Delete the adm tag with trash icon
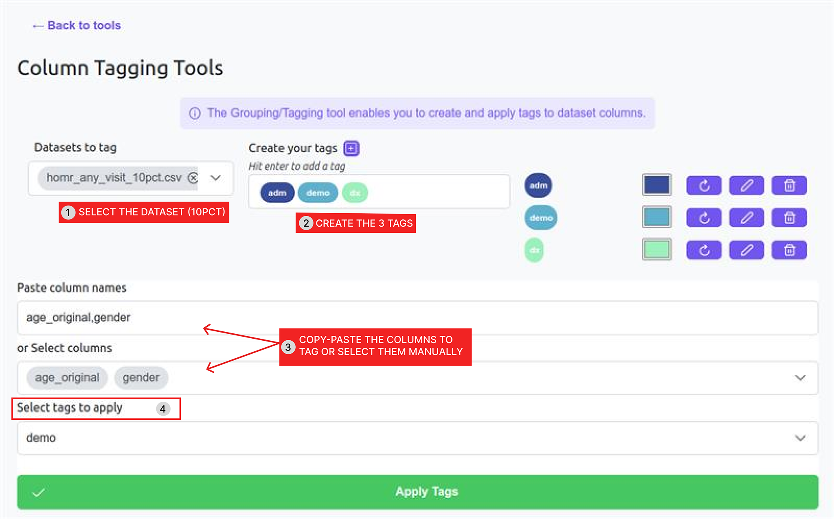The width and height of the screenshot is (834, 519). 789,186
